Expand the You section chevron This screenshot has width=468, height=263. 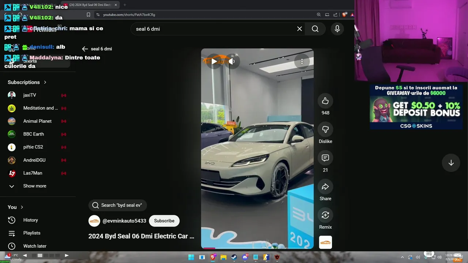click(x=22, y=207)
